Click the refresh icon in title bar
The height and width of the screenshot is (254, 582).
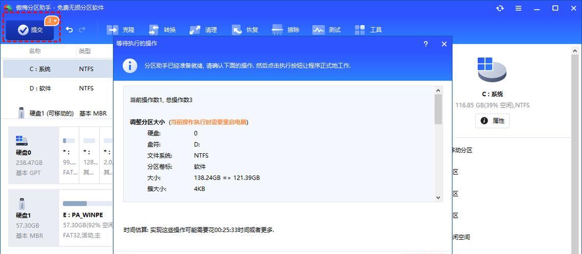500,8
